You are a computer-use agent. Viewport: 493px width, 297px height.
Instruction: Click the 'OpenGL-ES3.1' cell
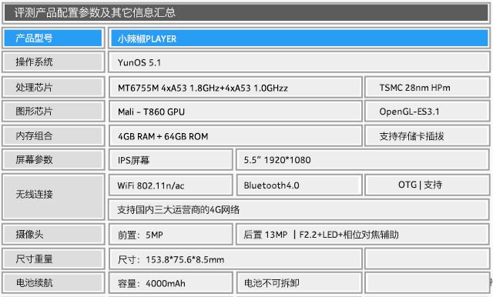[x=427, y=111]
